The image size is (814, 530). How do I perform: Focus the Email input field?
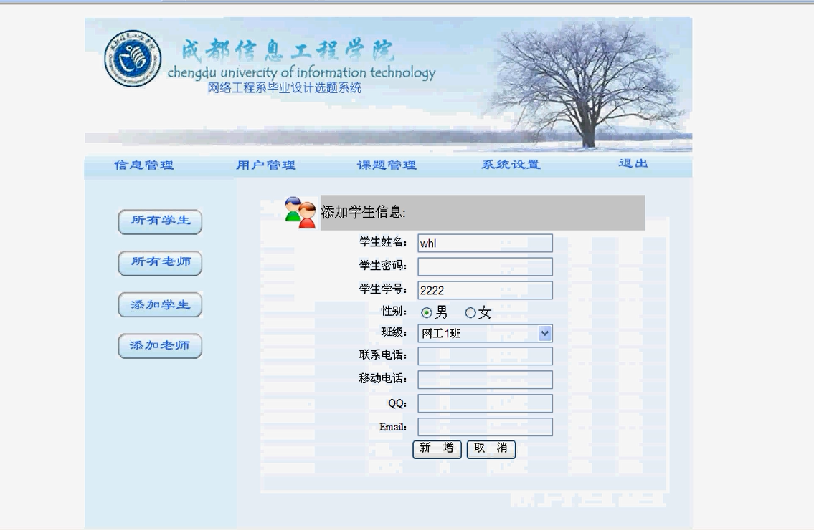485,427
